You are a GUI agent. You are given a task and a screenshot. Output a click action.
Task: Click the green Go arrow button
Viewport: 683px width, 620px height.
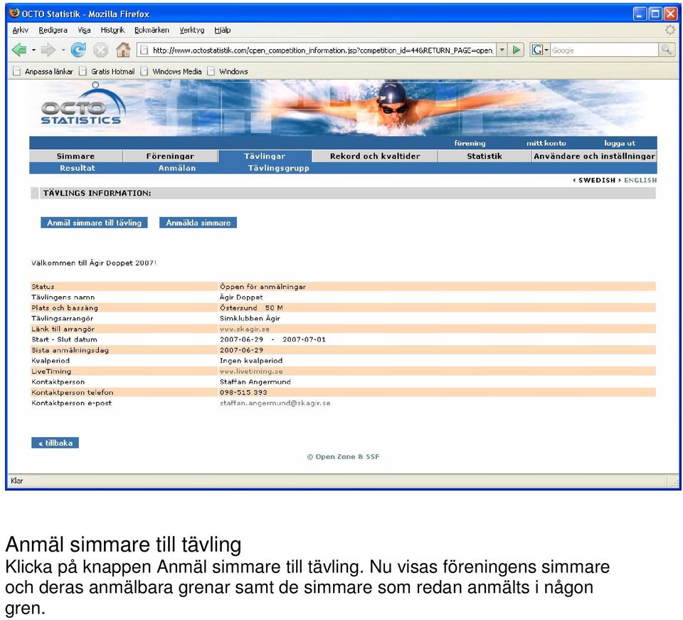point(517,50)
